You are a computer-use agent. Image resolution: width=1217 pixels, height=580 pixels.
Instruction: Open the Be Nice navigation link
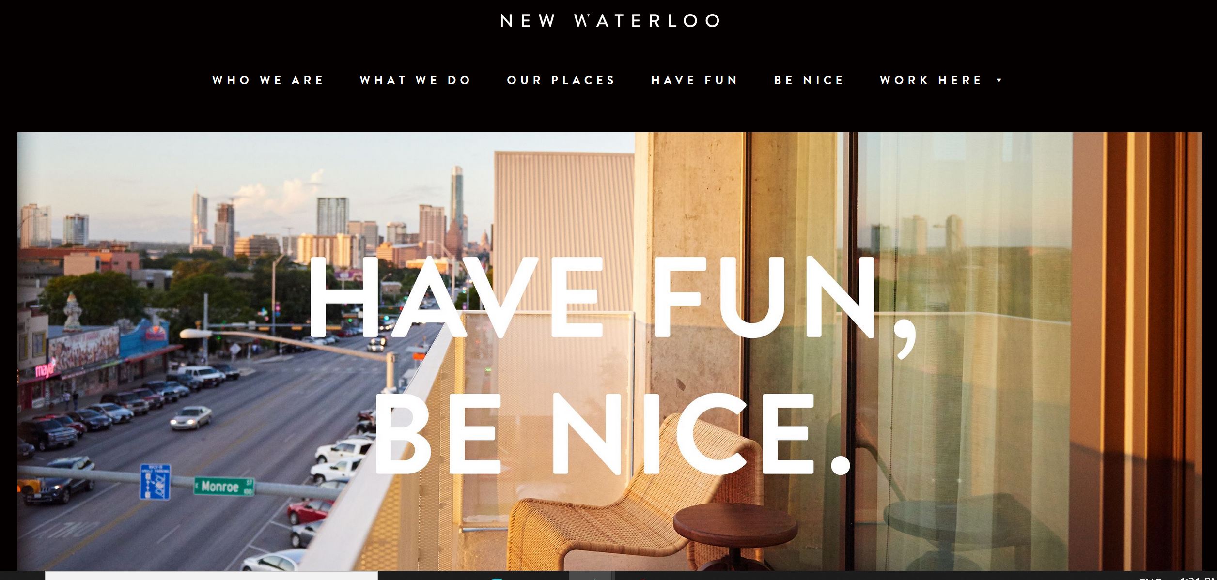pyautogui.click(x=810, y=80)
